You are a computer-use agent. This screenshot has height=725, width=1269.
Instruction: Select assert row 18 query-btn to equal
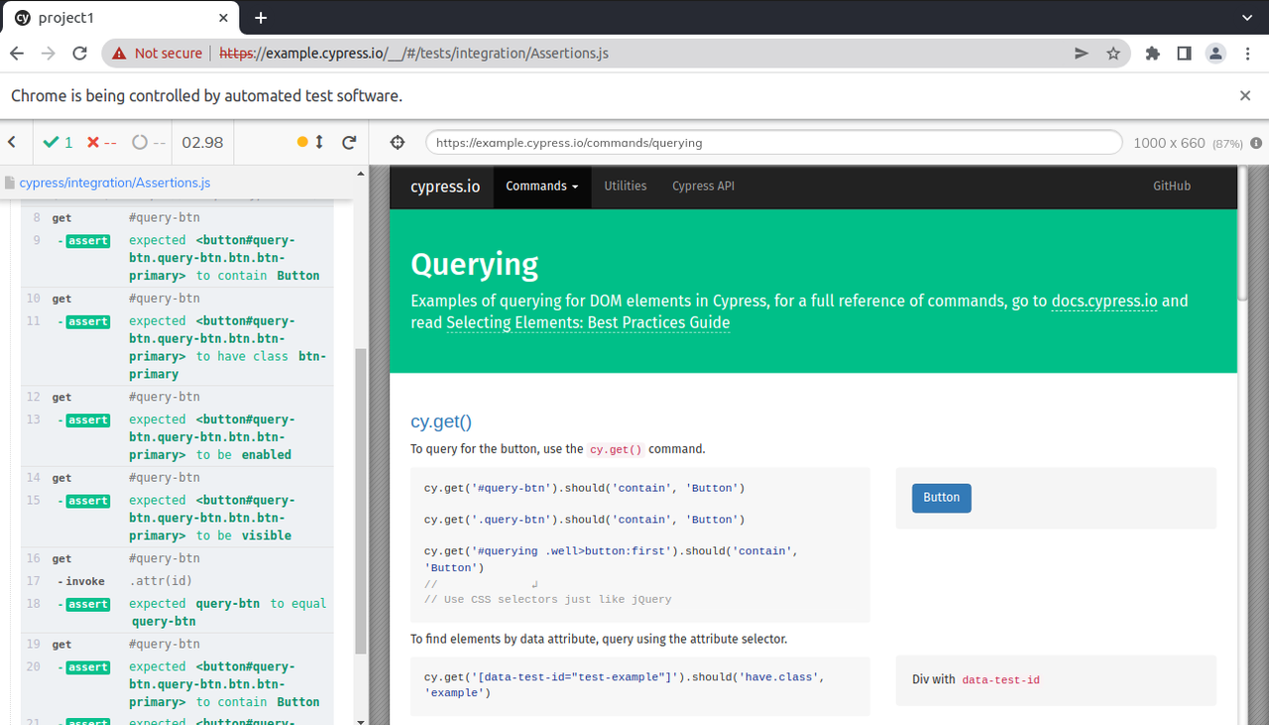click(x=176, y=612)
